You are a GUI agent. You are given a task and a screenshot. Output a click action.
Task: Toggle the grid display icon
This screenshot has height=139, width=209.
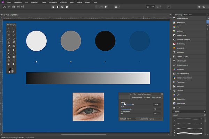pyautogui.click(x=148, y=7)
